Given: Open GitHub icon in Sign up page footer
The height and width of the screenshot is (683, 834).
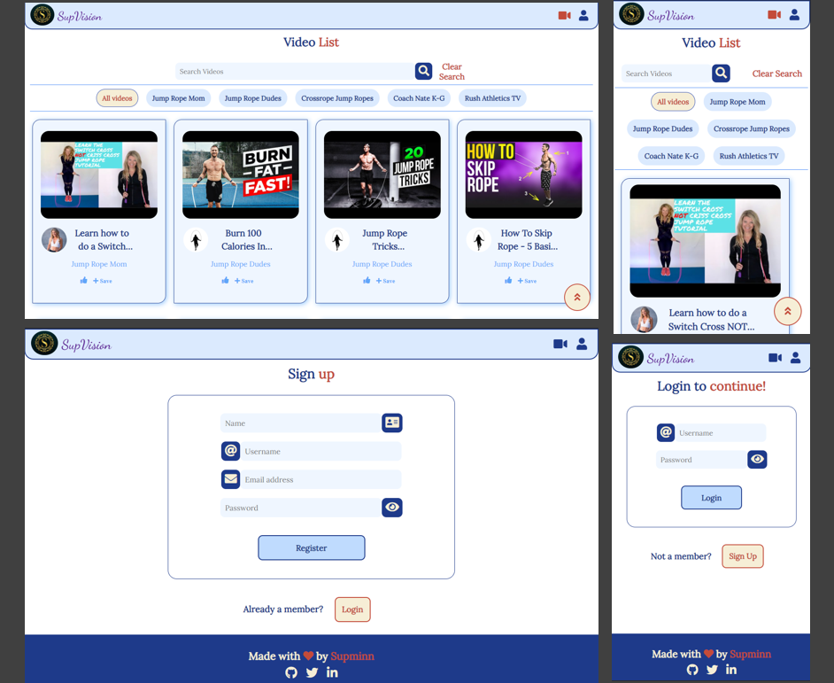Looking at the screenshot, I should point(291,672).
